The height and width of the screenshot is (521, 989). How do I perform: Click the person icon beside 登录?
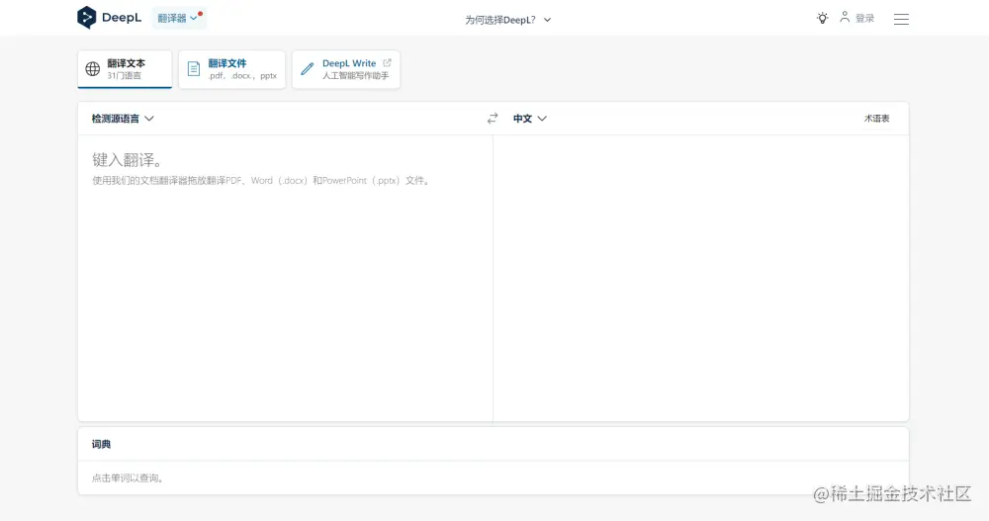pos(845,17)
